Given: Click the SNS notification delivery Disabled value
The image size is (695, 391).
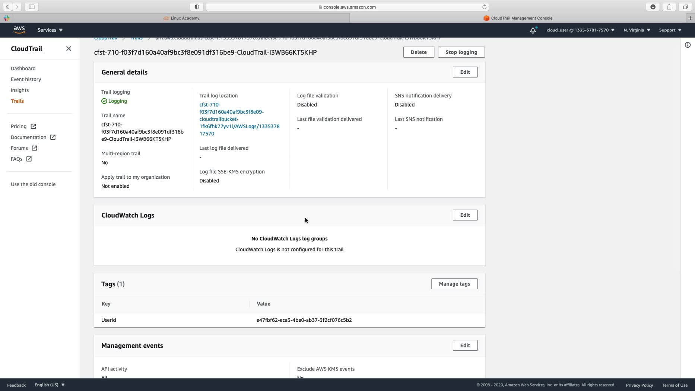Looking at the screenshot, I should point(404,105).
